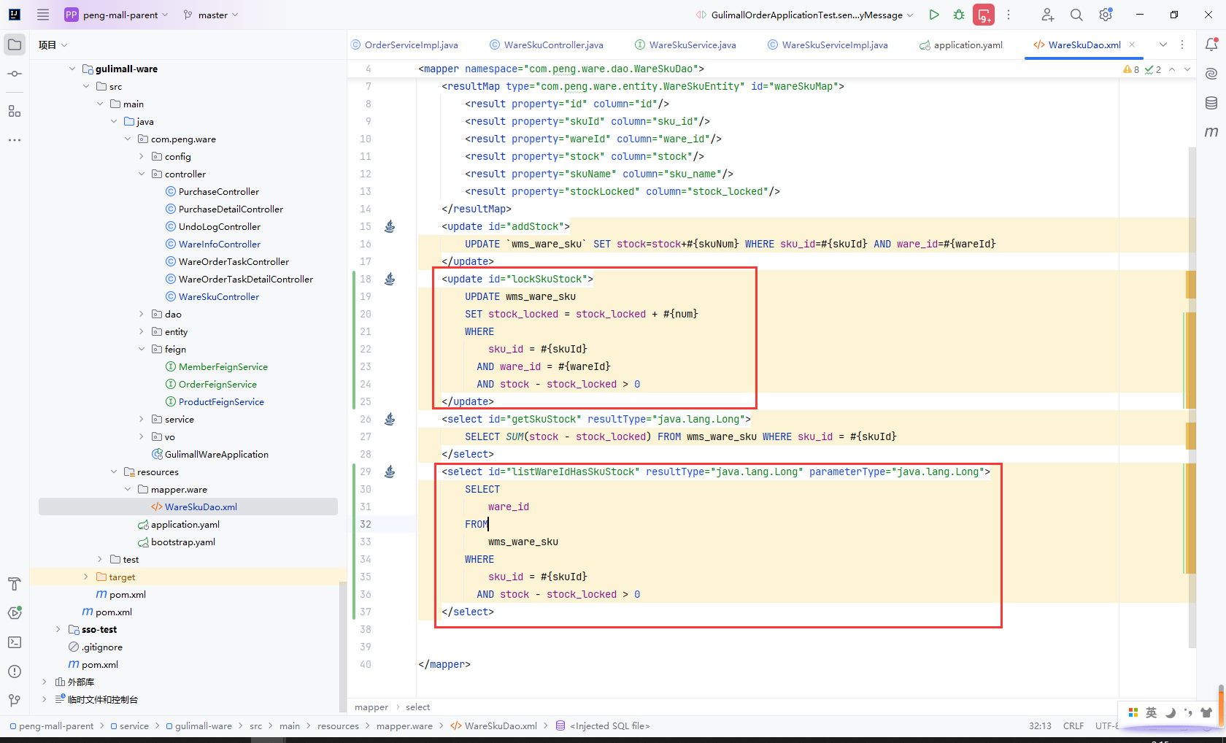Screen dimensions: 1226x743
Task: Click gutter mapper icon on line 15
Action: [390, 226]
